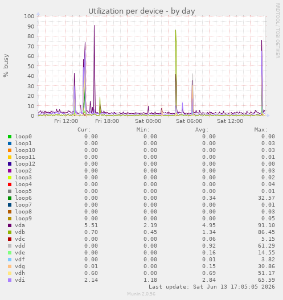Select the 'vde' legend label
The height and width of the screenshot is (300, 283).
coord(20,253)
